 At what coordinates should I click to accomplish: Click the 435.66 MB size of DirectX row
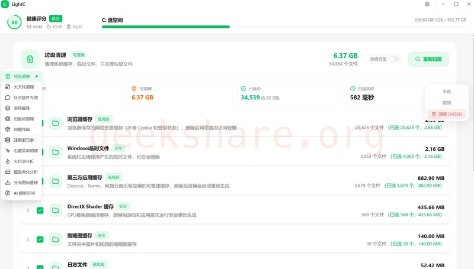pyautogui.click(x=431, y=207)
